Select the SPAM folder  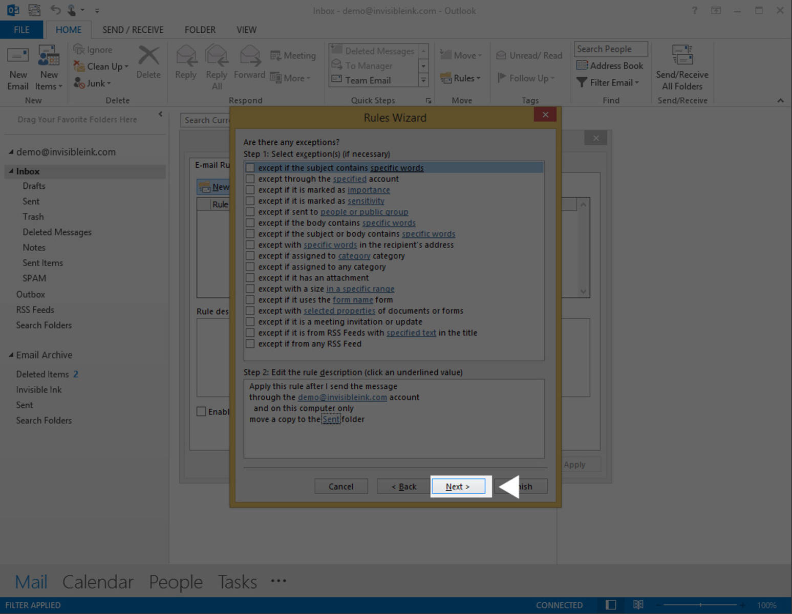[x=34, y=278]
